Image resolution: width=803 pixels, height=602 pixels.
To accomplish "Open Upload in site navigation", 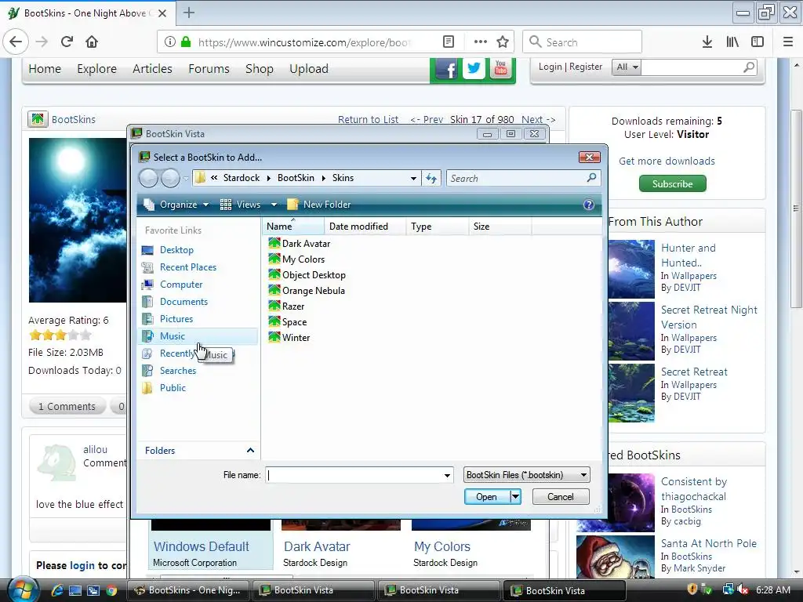I will tap(309, 69).
